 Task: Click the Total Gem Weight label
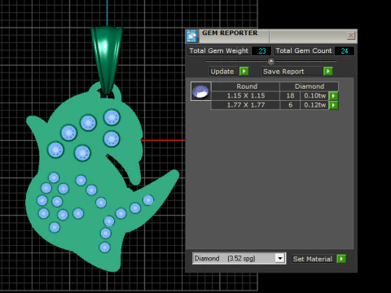[218, 50]
